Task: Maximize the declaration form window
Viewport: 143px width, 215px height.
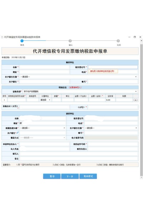Action: pyautogui.click(x=135, y=37)
